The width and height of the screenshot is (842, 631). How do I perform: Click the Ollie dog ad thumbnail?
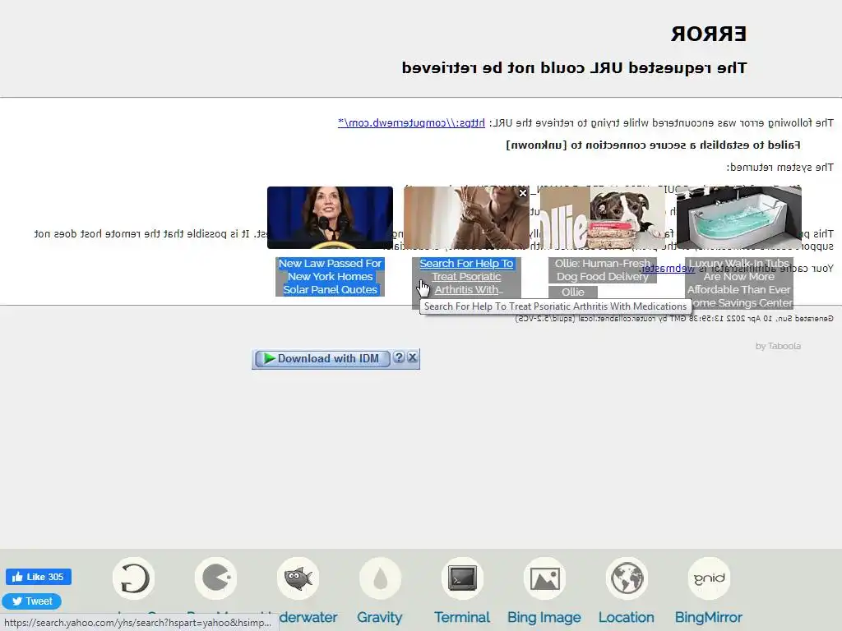point(603,218)
